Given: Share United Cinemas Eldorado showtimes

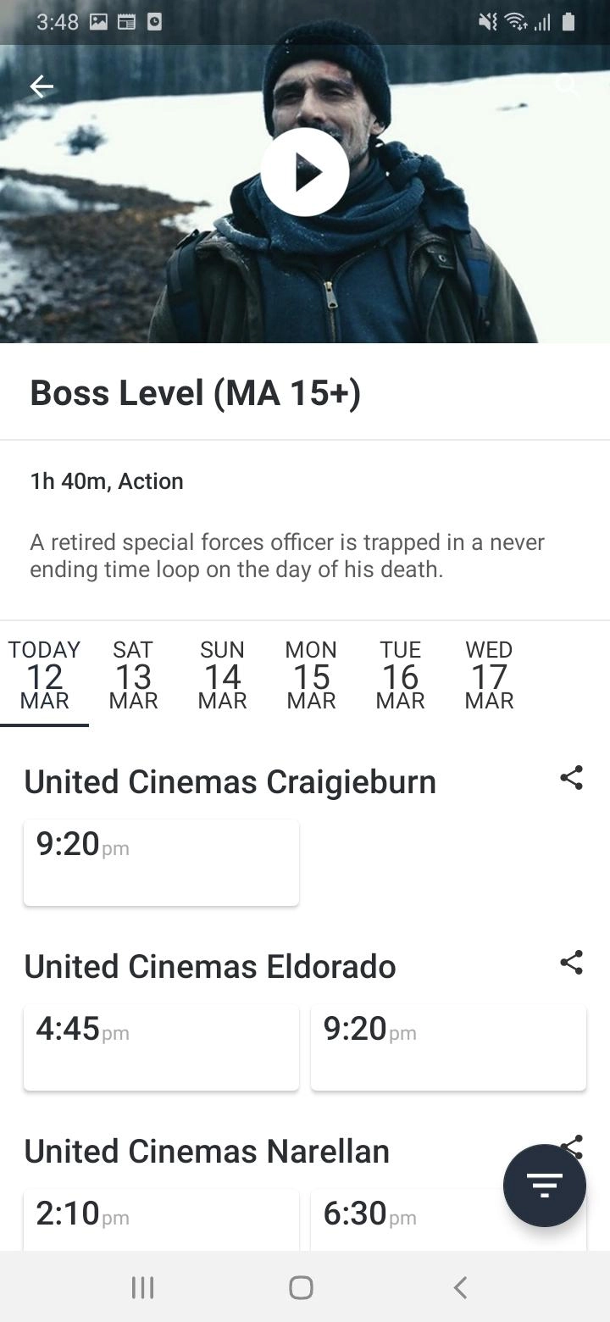Looking at the screenshot, I should 572,963.
